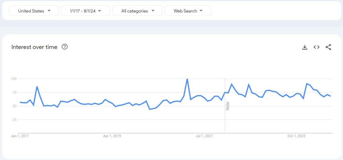Screen dimensions: 343x160
Task: Click the highest peak at 100 on the chart
Action: pos(187,79)
